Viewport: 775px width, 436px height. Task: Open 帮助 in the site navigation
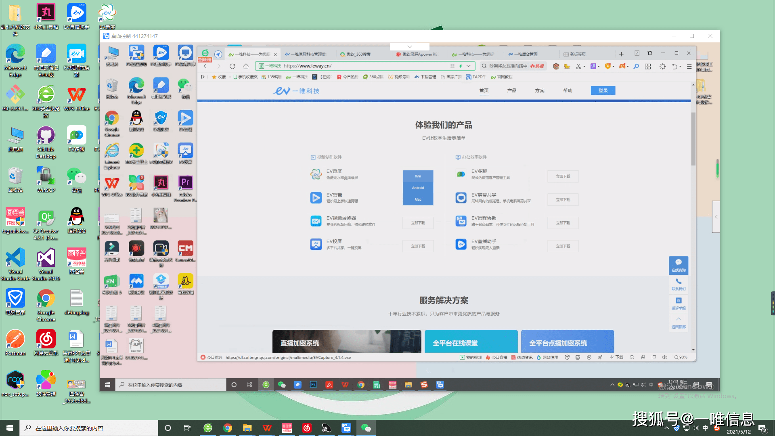point(567,90)
